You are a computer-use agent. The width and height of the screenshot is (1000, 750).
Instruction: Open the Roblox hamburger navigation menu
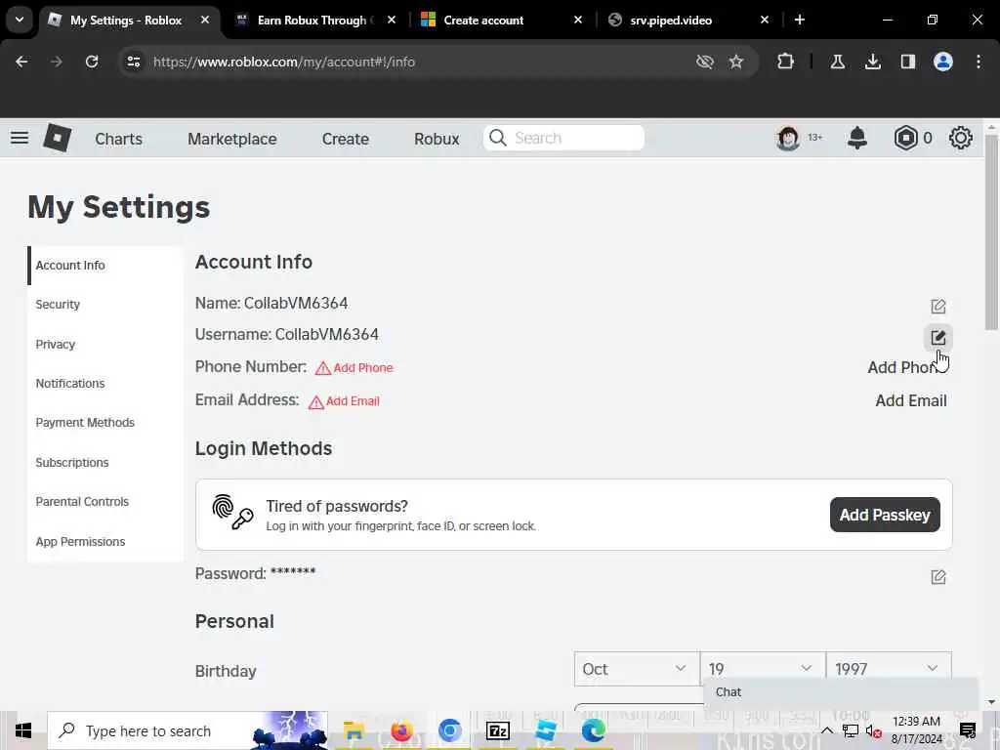(20, 138)
